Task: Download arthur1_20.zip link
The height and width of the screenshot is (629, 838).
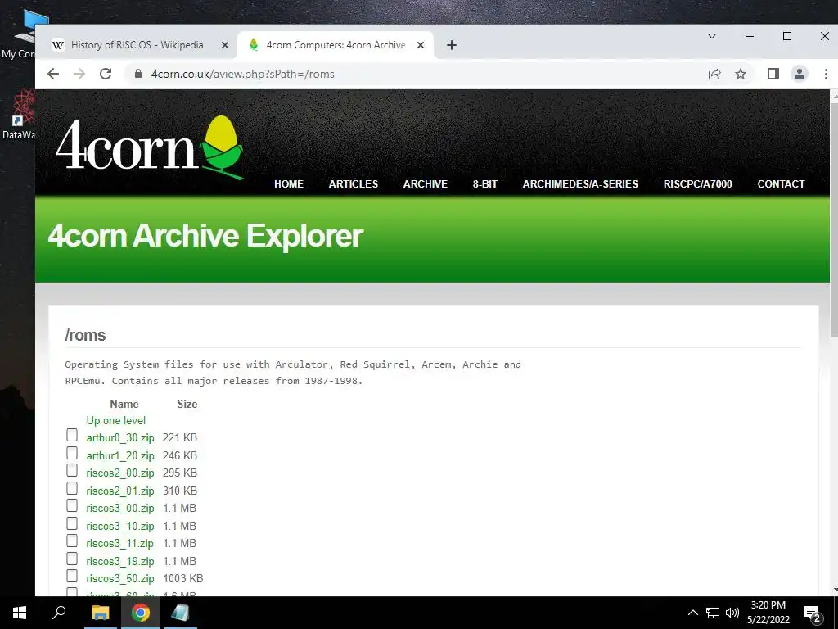Action: 120,455
